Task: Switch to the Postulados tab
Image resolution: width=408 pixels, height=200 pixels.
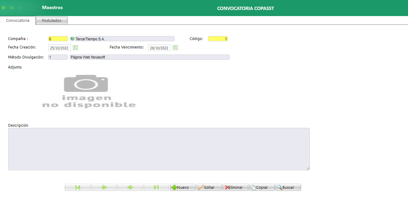Action: pyautogui.click(x=51, y=21)
